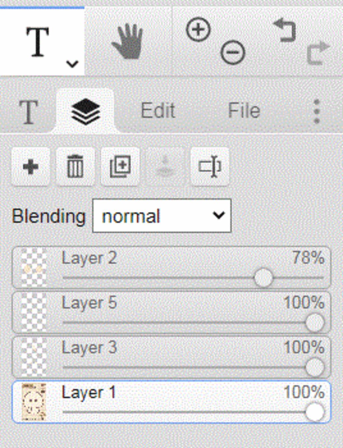The image size is (343, 448).
Task: Merge the layer down using the disabled icon
Action: click(x=165, y=167)
